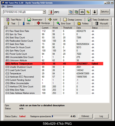Select the Load Cycle Count row
Viewport: 115px width, 126px height.
[54, 70]
